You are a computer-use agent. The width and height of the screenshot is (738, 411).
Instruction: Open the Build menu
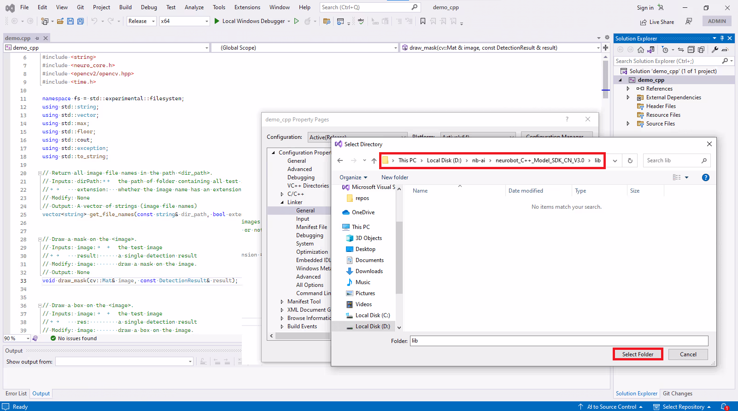click(125, 7)
